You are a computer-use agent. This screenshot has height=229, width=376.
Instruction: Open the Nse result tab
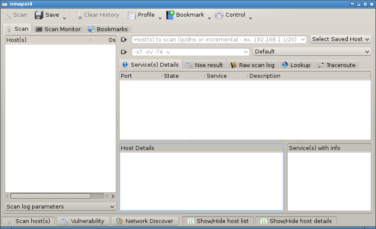coord(205,65)
